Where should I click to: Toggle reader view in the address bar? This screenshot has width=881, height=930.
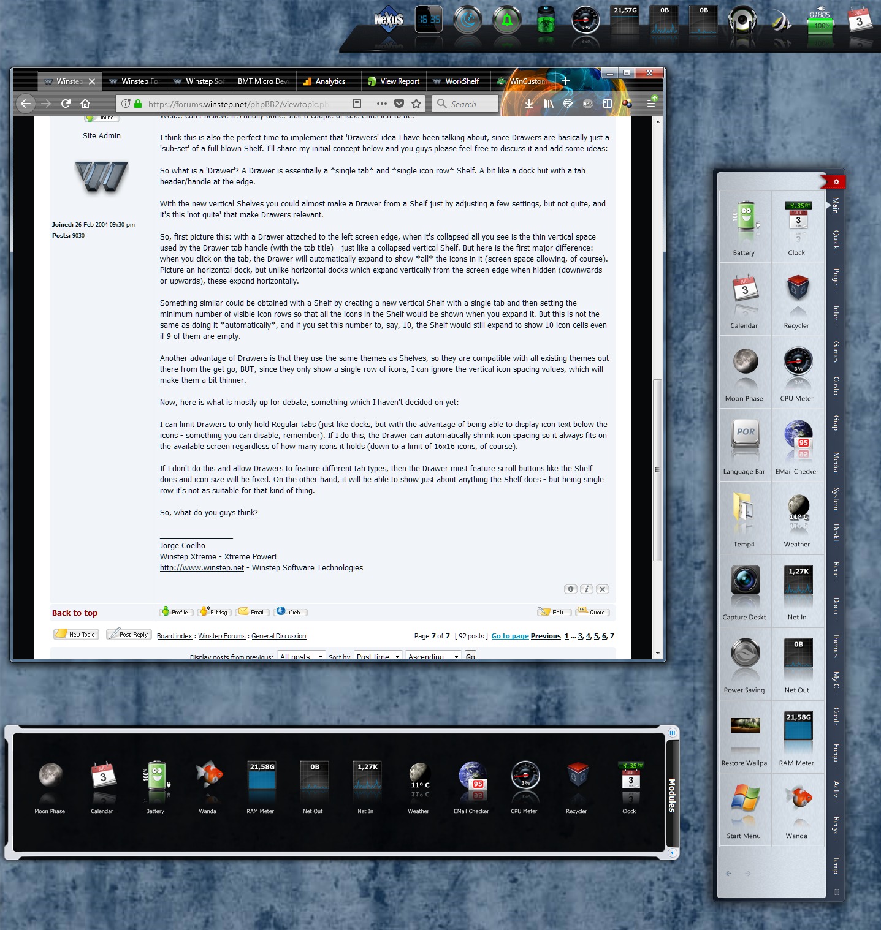pyautogui.click(x=357, y=104)
